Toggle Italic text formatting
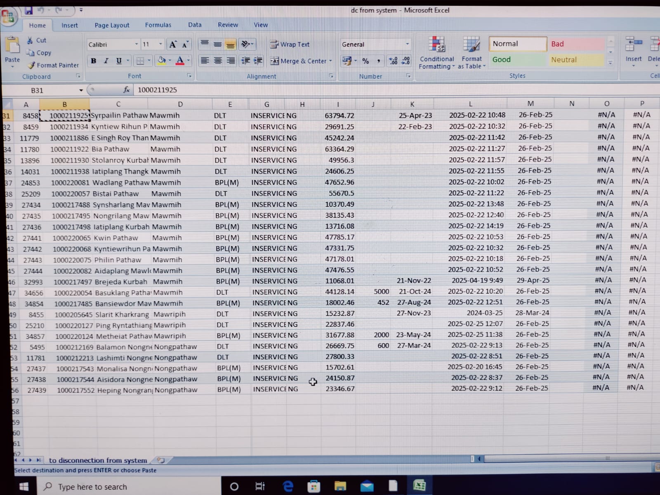660x495 pixels. [x=106, y=61]
